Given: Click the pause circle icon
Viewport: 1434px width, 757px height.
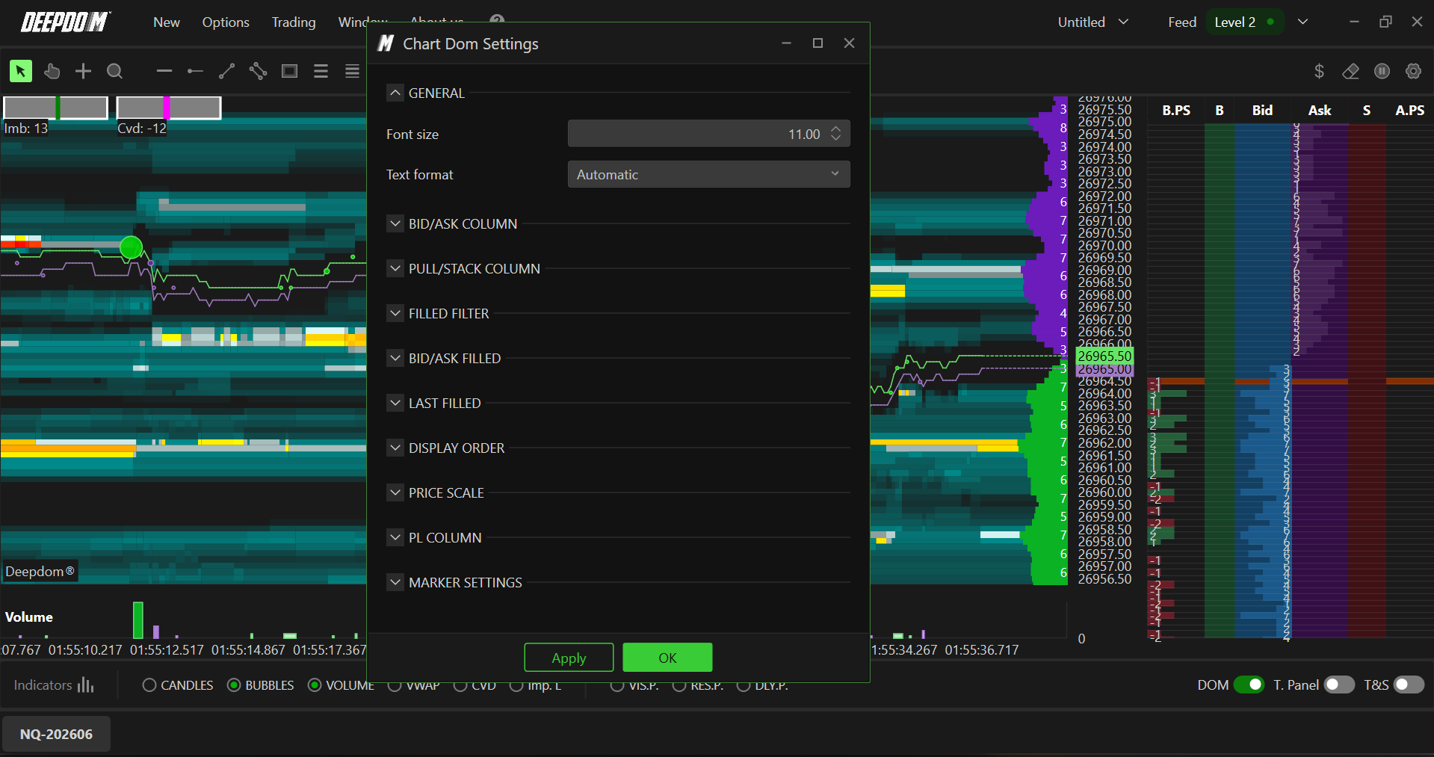Looking at the screenshot, I should click(1382, 71).
